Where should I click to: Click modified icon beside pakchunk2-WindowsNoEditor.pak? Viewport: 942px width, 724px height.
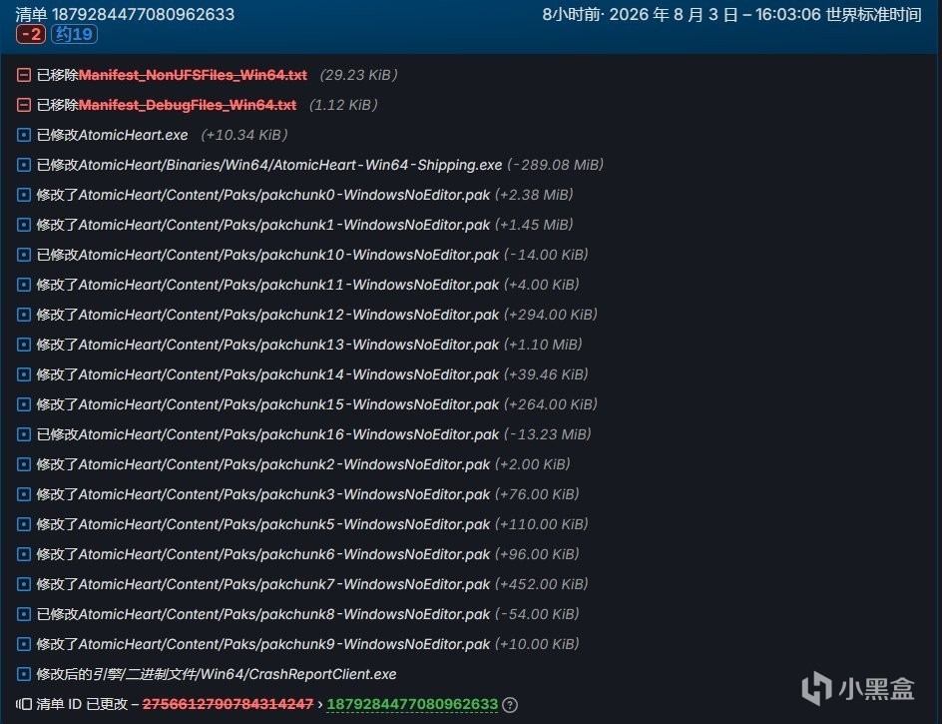[x=24, y=464]
